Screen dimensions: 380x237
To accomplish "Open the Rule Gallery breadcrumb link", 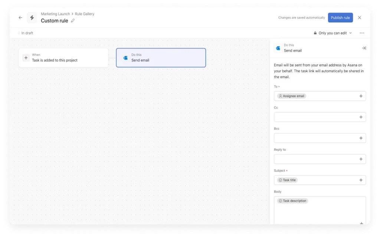I will (x=85, y=14).
